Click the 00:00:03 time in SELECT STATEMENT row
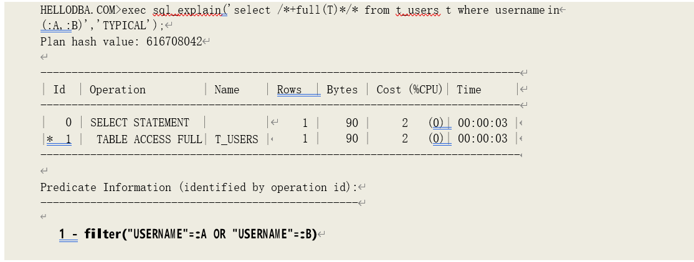 point(482,123)
